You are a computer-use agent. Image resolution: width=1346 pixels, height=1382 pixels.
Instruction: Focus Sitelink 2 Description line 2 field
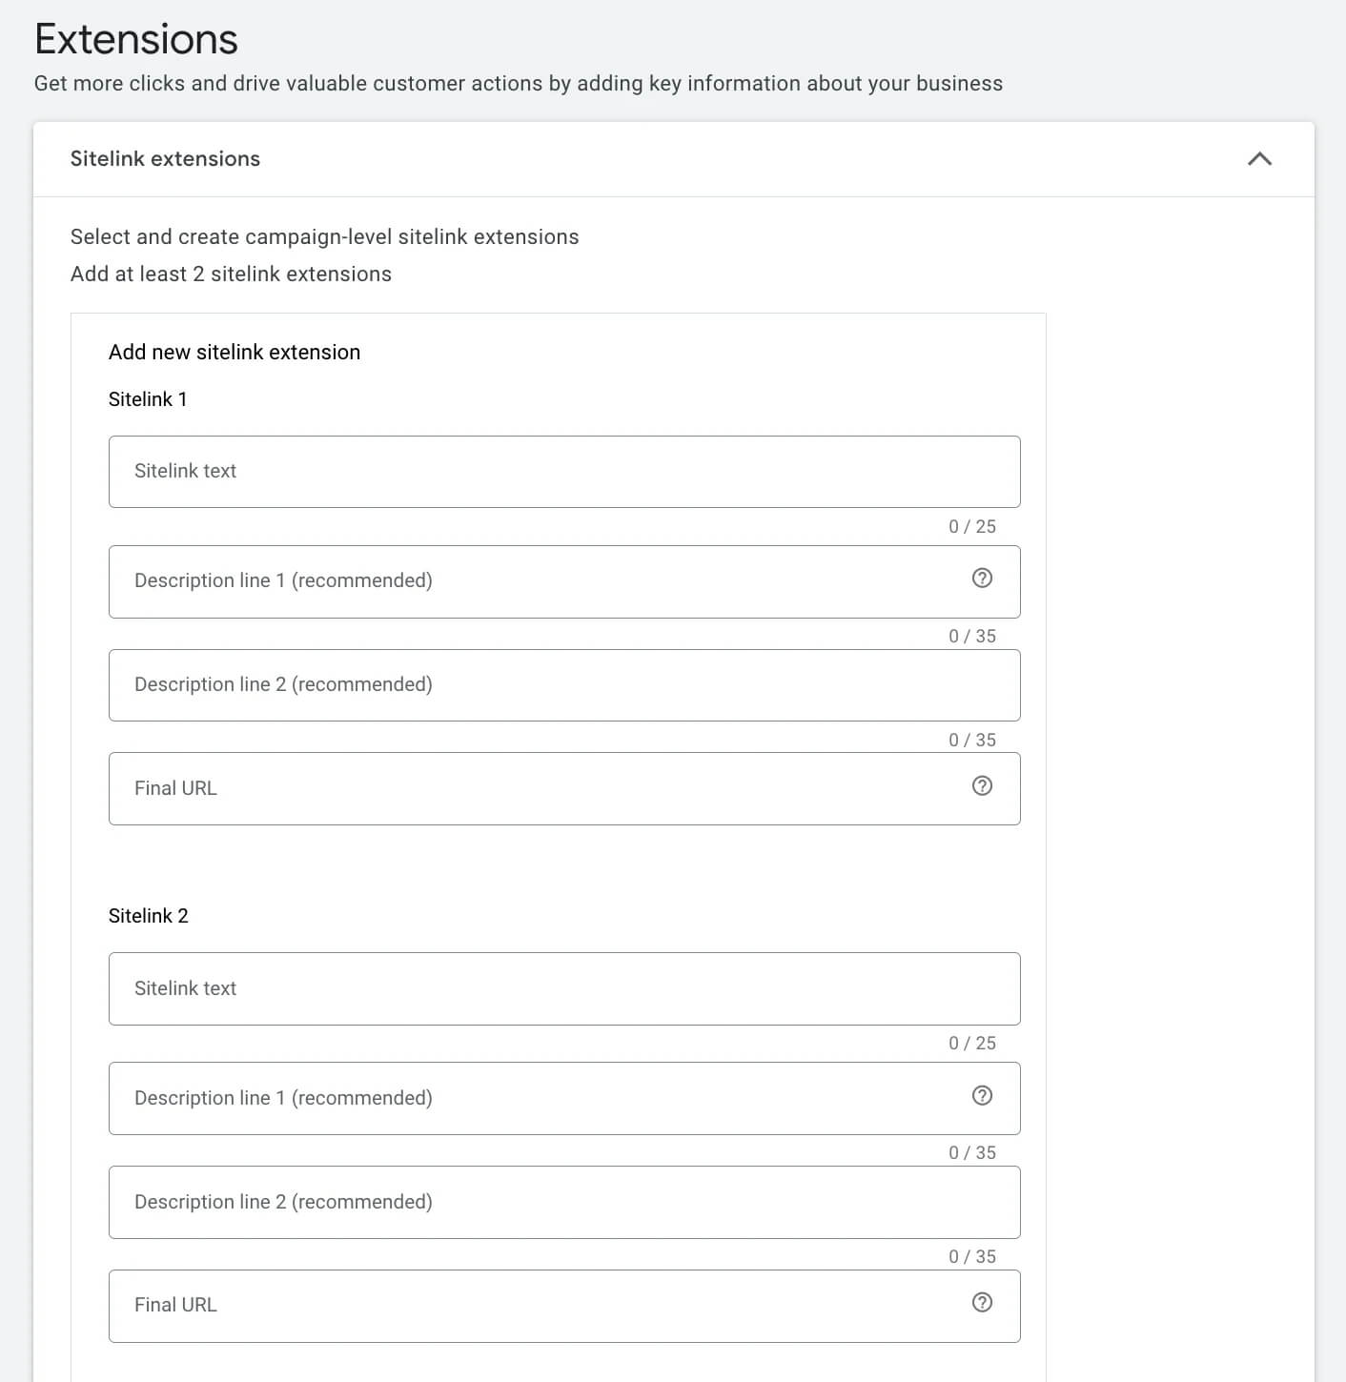[x=564, y=1202]
